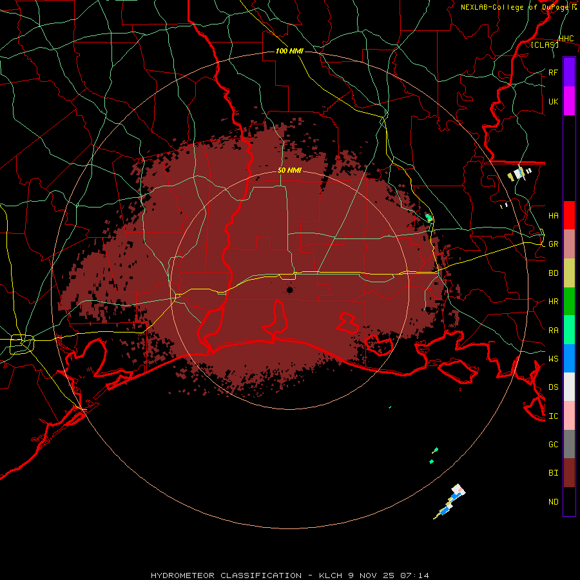Click the ND legend label

point(553,502)
